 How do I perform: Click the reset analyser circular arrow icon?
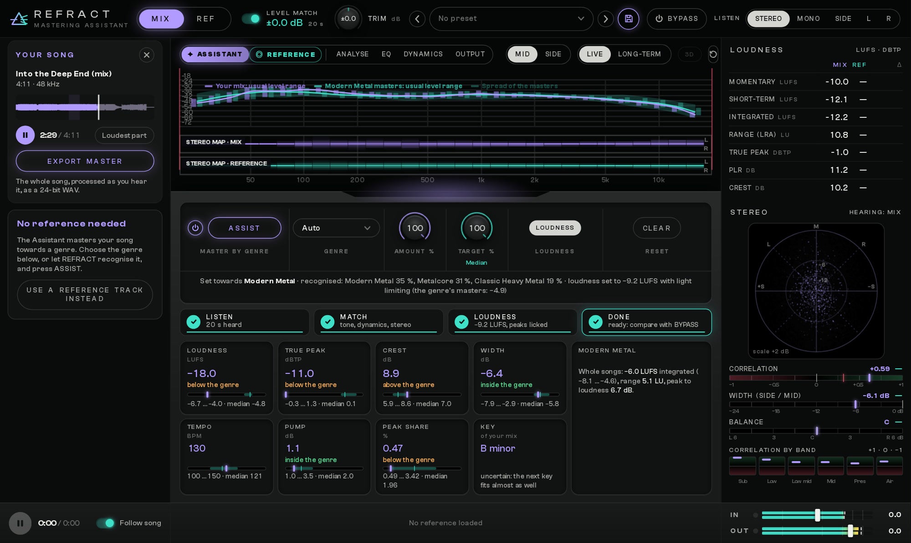click(713, 54)
